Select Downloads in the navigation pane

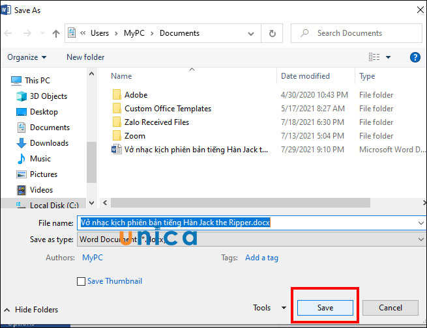pyautogui.click(x=42, y=143)
